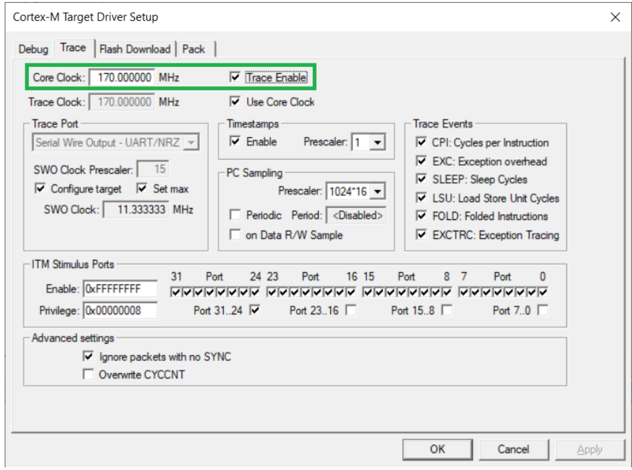
Task: Click the ITM Privilege hex field
Action: click(120, 310)
